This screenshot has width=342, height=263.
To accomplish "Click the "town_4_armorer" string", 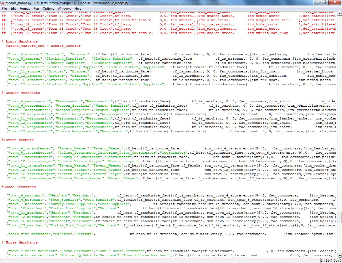I will pos(25,54).
